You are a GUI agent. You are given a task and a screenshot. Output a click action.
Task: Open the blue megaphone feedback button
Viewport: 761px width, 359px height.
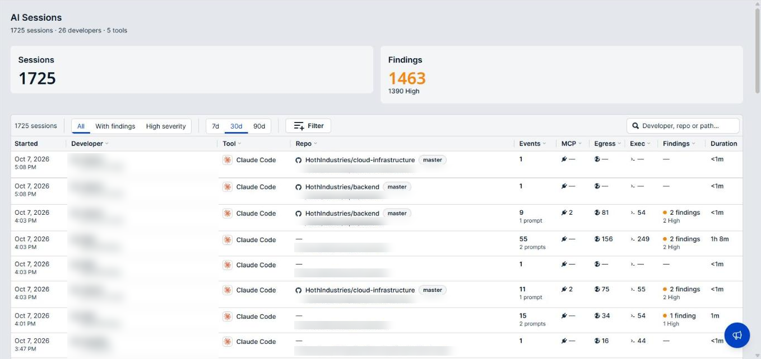pyautogui.click(x=737, y=335)
